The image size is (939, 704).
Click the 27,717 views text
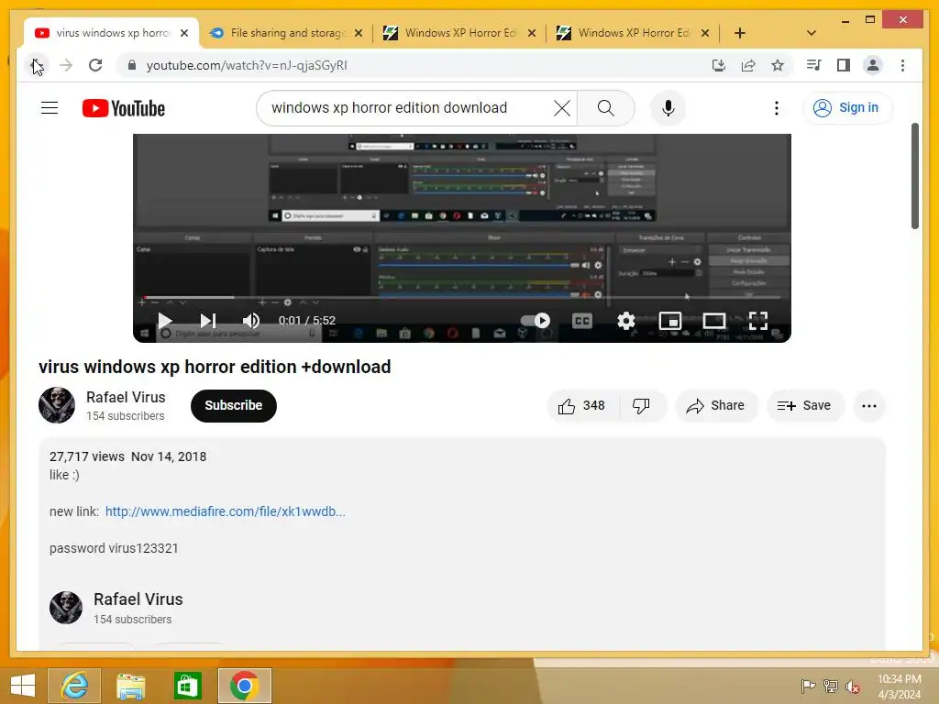[87, 456]
